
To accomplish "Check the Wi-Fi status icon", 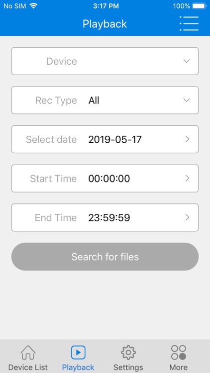I will 33,6.
